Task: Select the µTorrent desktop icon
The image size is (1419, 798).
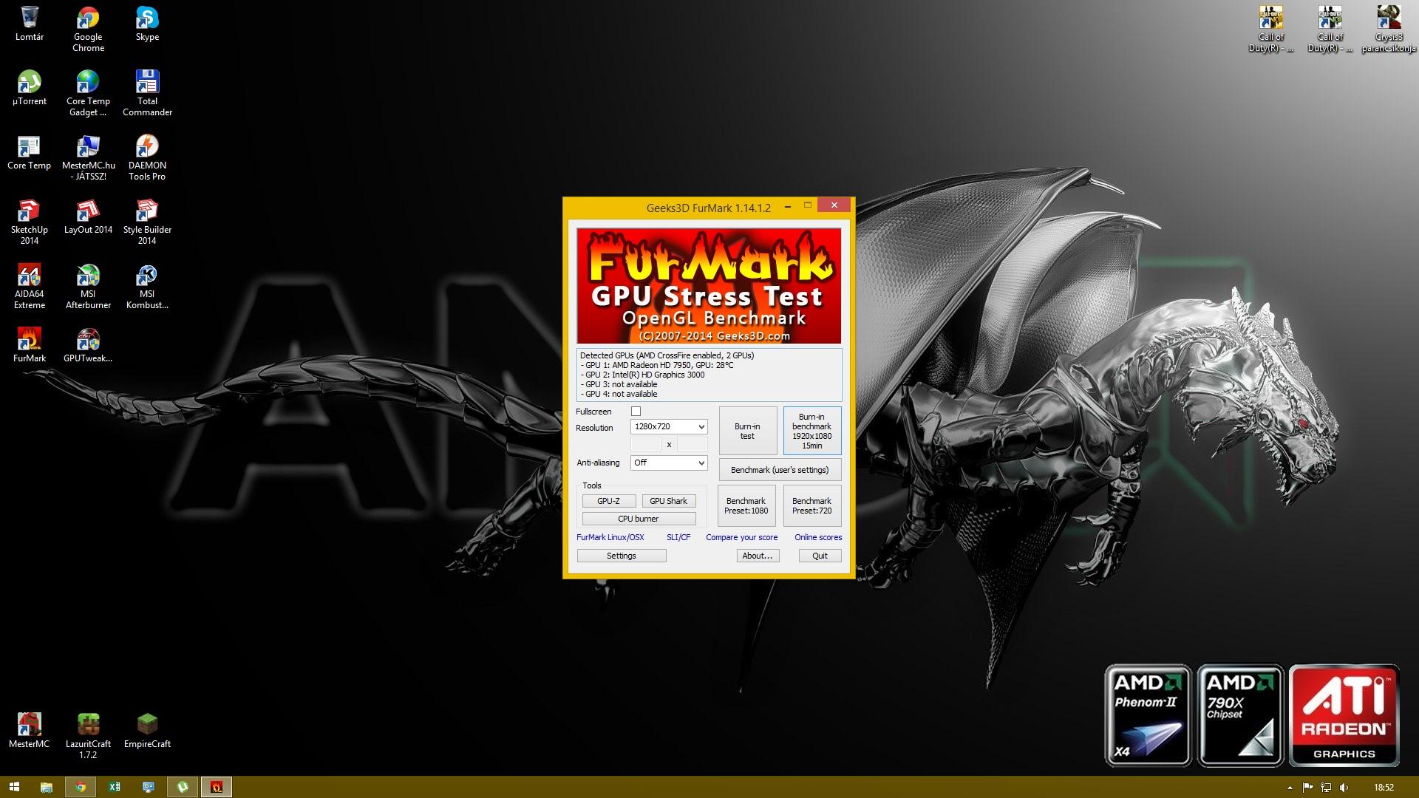Action: tap(30, 88)
